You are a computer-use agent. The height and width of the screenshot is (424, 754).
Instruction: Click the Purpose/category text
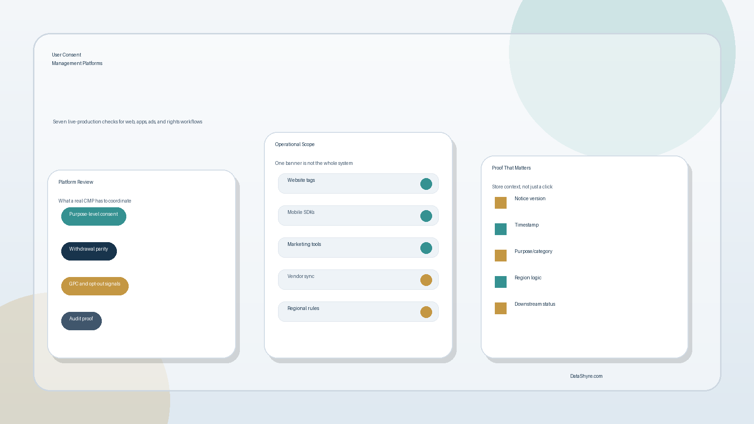(x=533, y=251)
